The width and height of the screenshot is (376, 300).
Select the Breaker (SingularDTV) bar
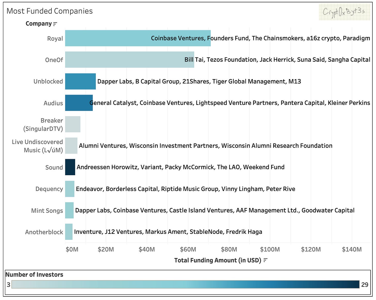click(73, 124)
